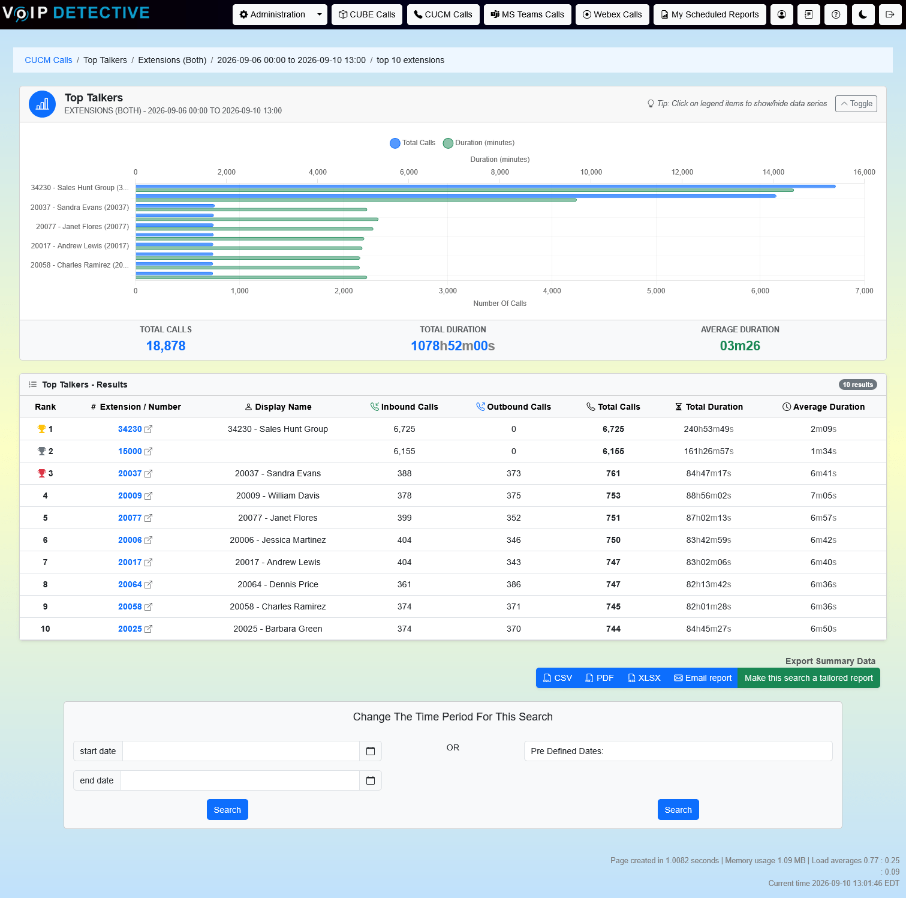Screen dimensions: 906x898
Task: Open the documentation notes icon
Action: click(x=809, y=14)
